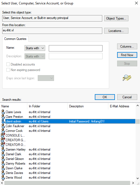Viewport: 140px width, 185px height.
Task: Click the Stop button
Action: [127, 64]
